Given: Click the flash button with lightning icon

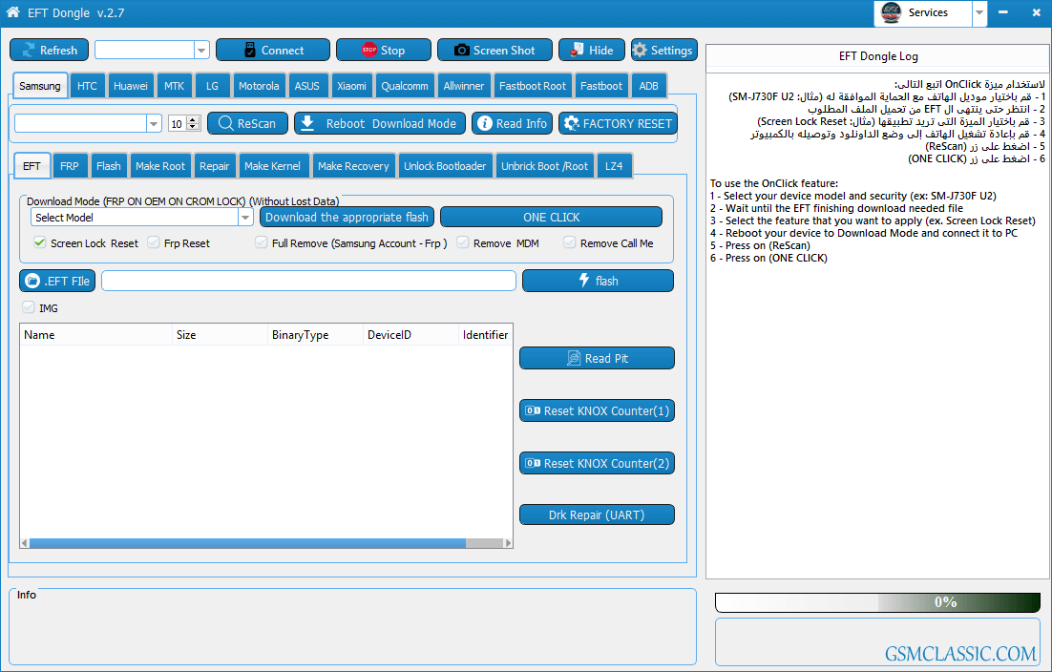Looking at the screenshot, I should pyautogui.click(x=598, y=281).
